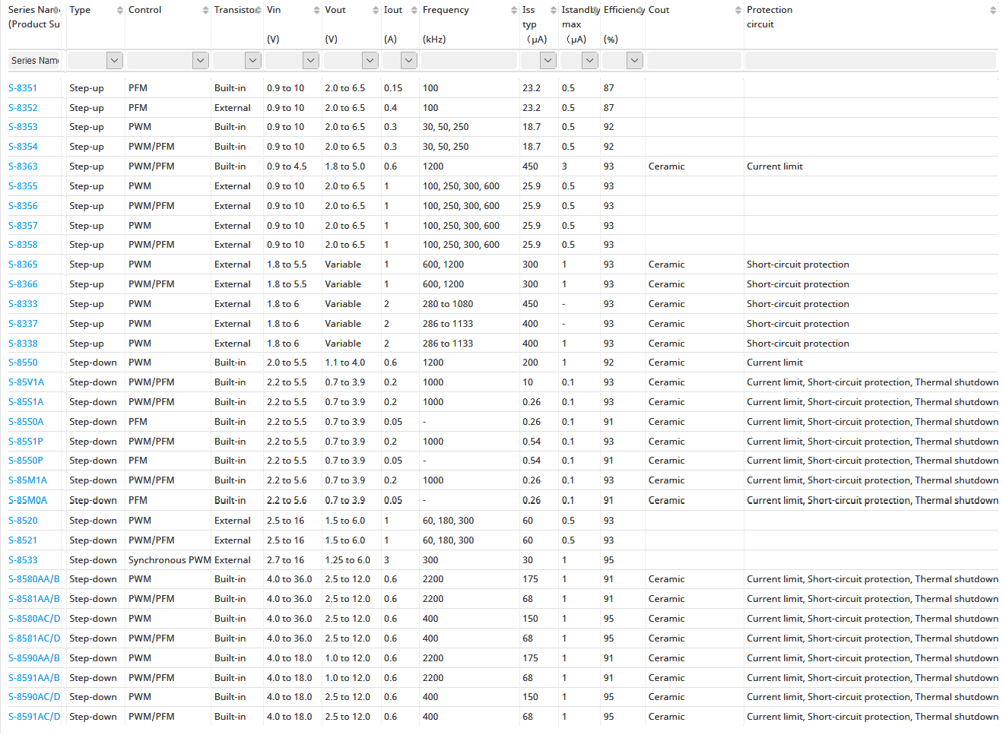
Task: Open the S-85M0A series link
Action: [x=27, y=501]
